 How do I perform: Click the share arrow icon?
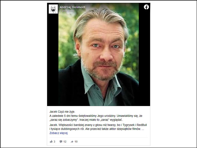point(72,142)
